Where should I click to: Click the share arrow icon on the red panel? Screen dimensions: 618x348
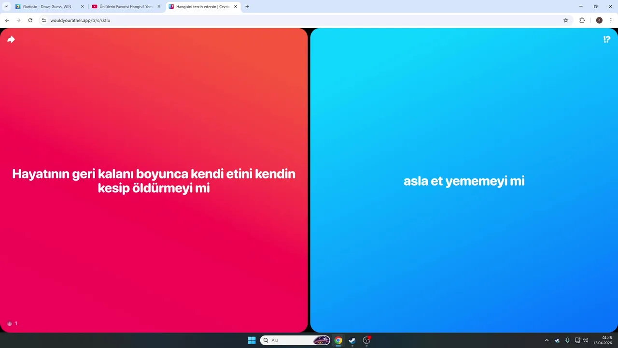point(11,40)
